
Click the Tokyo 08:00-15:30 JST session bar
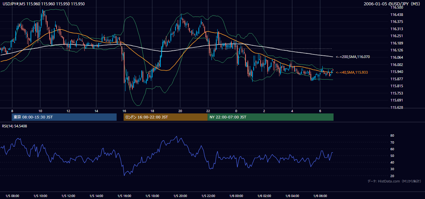click(64, 117)
